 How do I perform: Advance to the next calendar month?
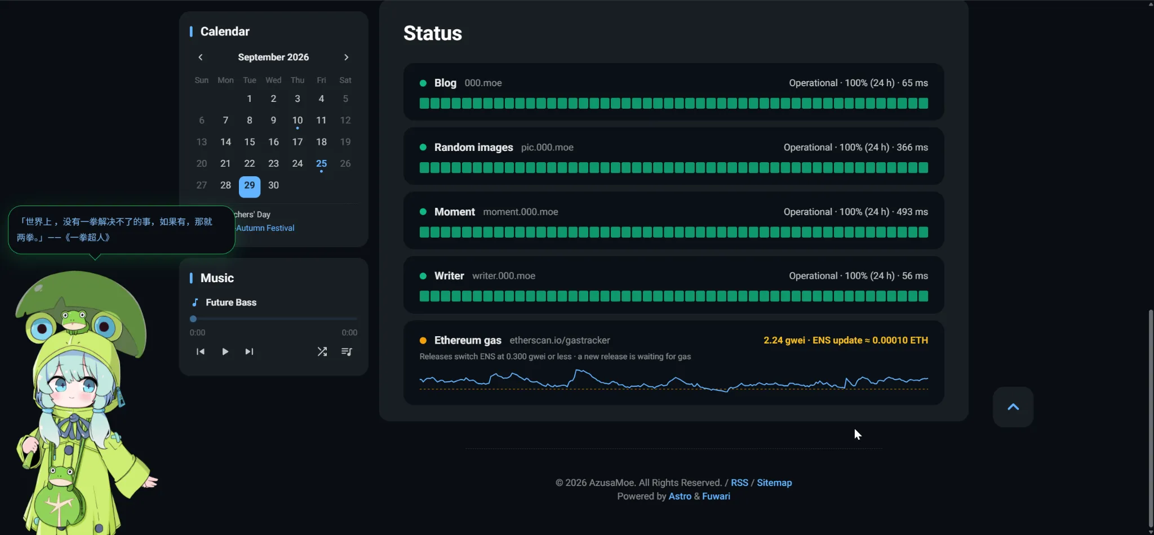click(x=346, y=57)
